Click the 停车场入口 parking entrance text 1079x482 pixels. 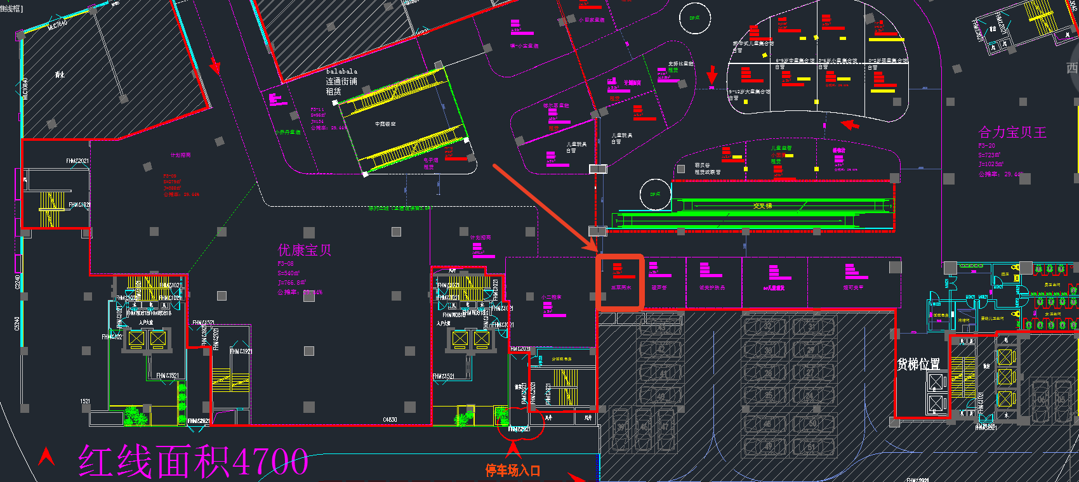513,470
